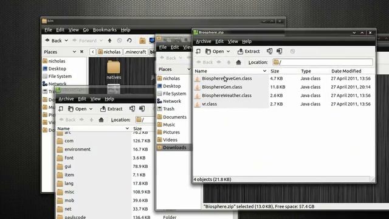
Task: Select nicholas in bin window sidebar
Action: [57, 61]
